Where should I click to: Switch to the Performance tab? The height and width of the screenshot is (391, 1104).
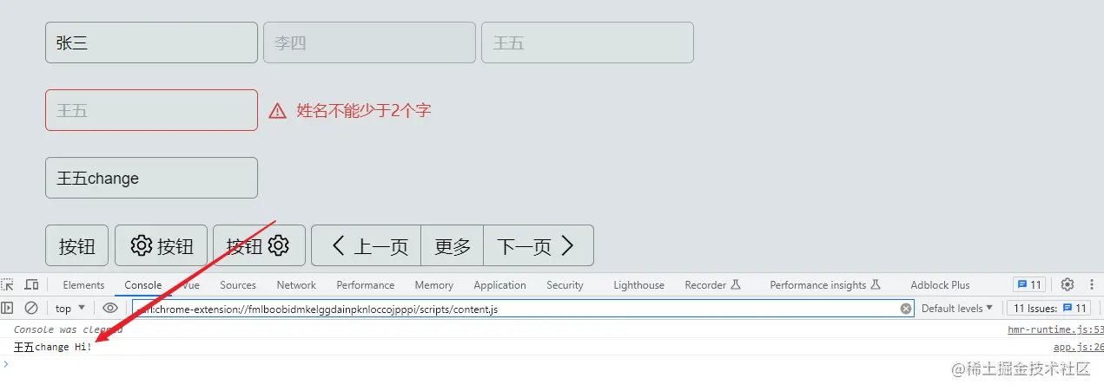(x=366, y=284)
